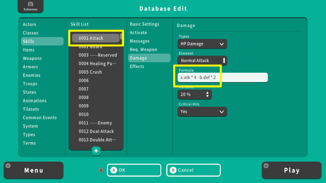Image resolution: width=326 pixels, height=183 pixels.
Task: Open the Animations category
Action: 35,101
